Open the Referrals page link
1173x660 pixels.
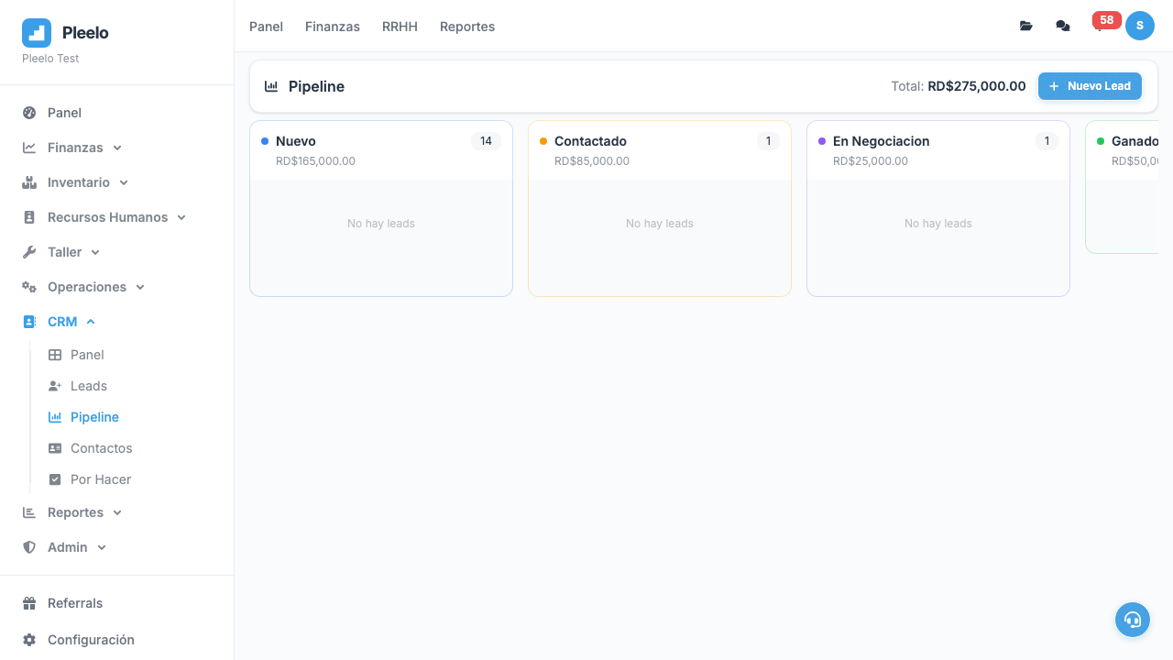click(74, 603)
